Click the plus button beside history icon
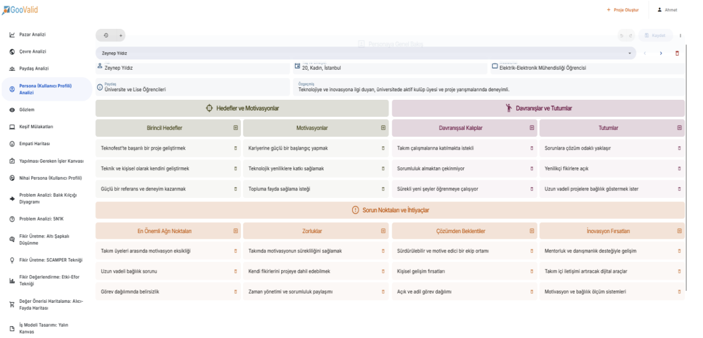Viewport: 703px width, 338px height. [x=120, y=35]
